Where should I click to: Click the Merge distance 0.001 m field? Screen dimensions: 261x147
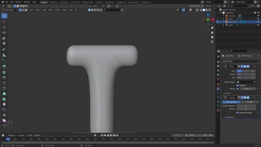tap(248, 89)
